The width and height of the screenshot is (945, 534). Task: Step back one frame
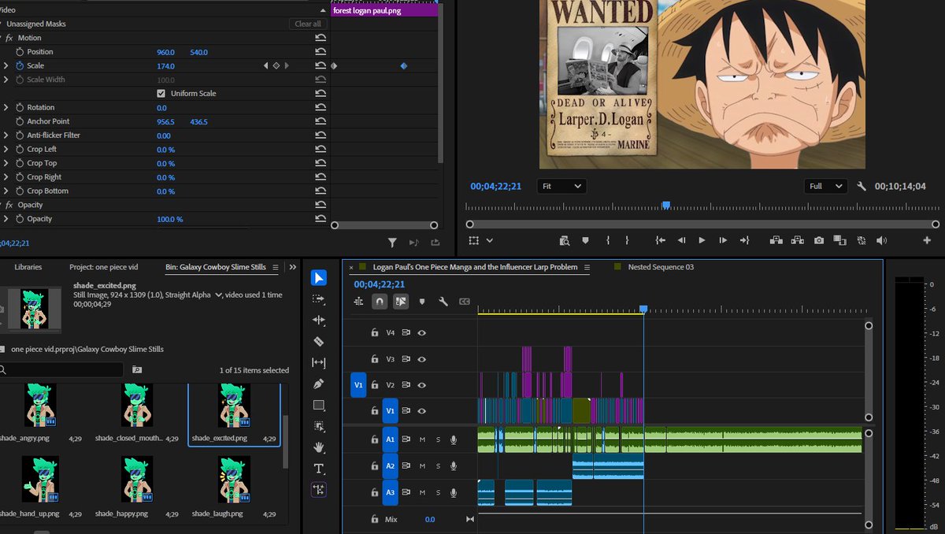pyautogui.click(x=681, y=240)
